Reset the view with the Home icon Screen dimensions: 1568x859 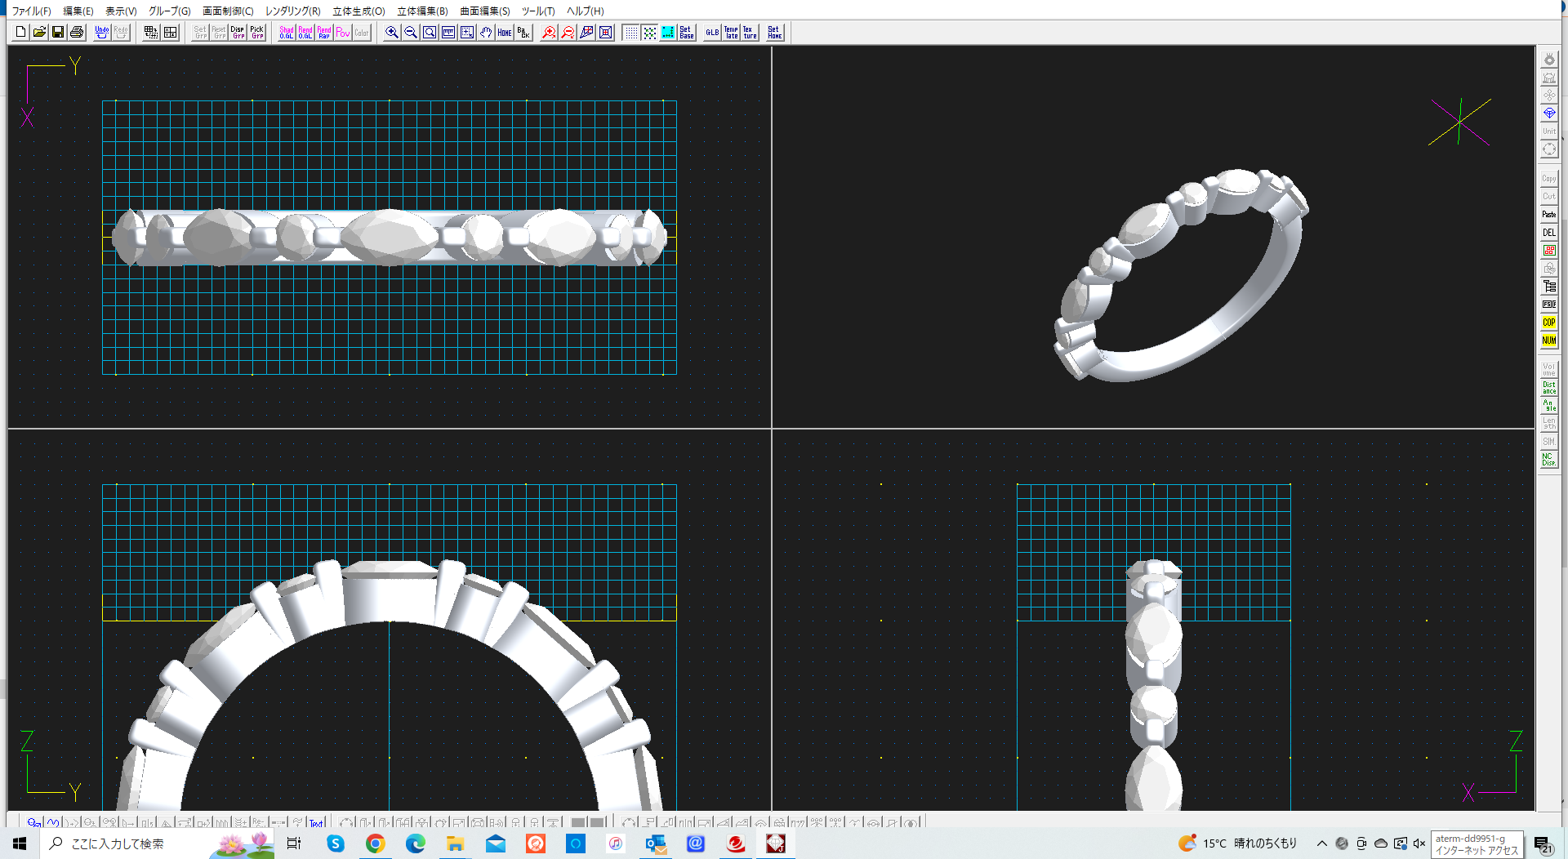[x=504, y=33]
